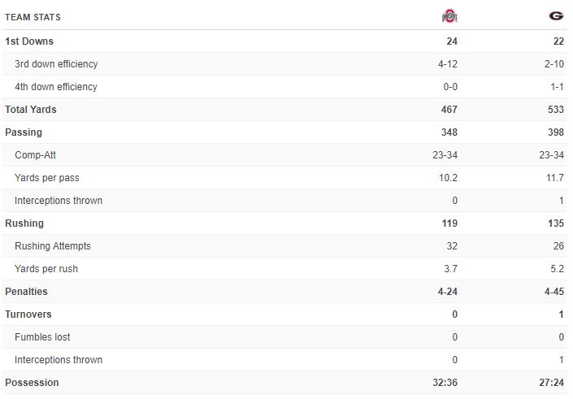Viewport: 573px width, 399px height.
Task: Click the Rushing Attempts label
Action: click(x=53, y=246)
